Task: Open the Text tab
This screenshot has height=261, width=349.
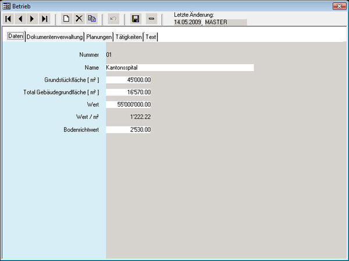Action: [151, 37]
